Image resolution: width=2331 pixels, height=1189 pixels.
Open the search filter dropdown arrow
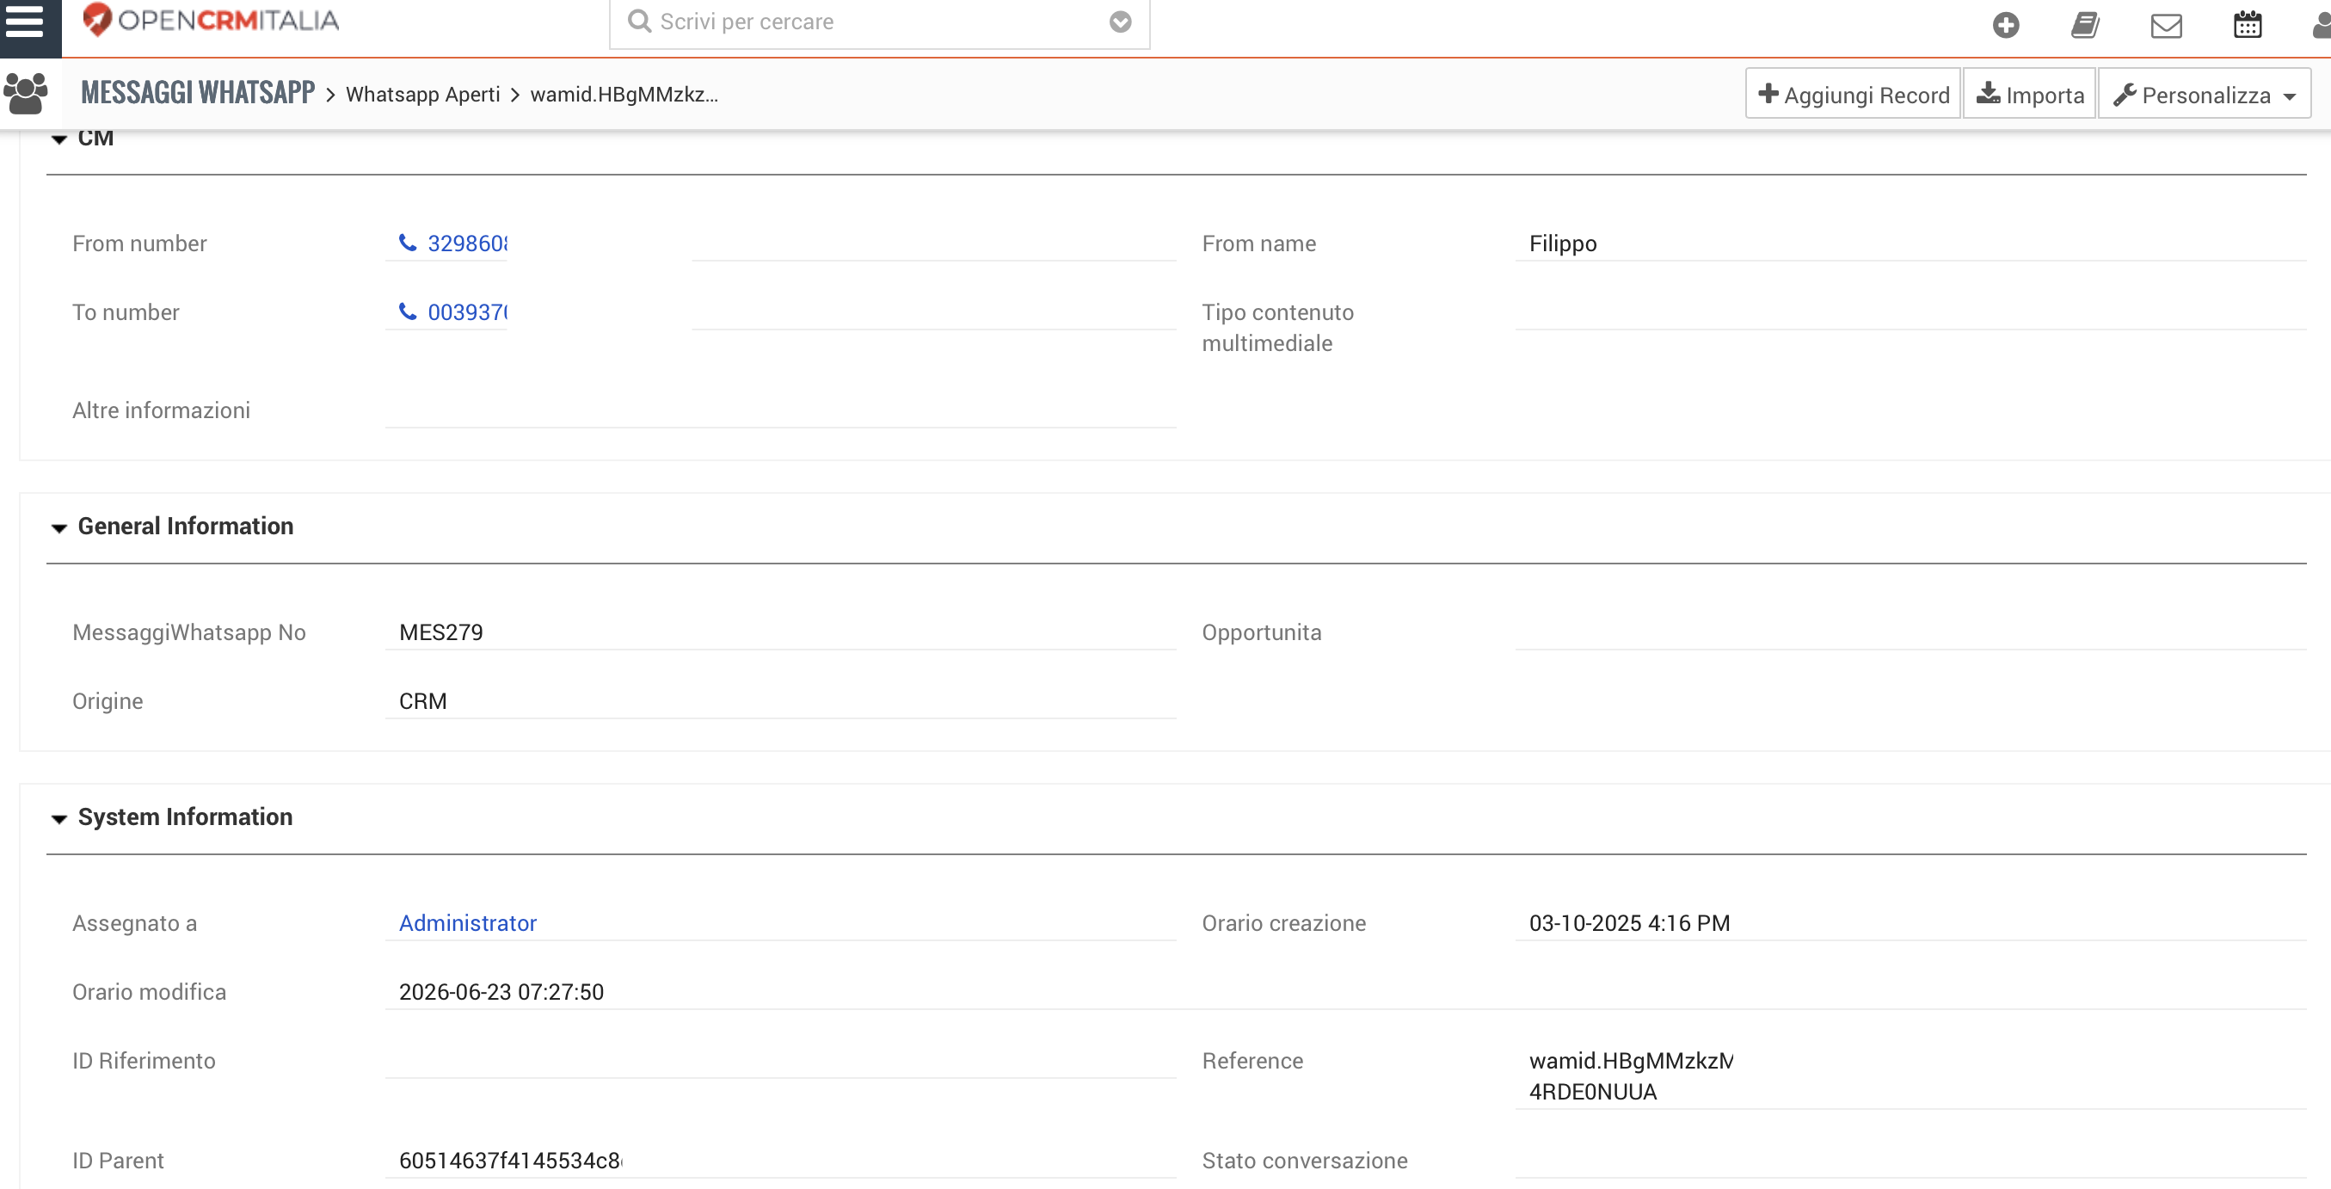(1120, 22)
